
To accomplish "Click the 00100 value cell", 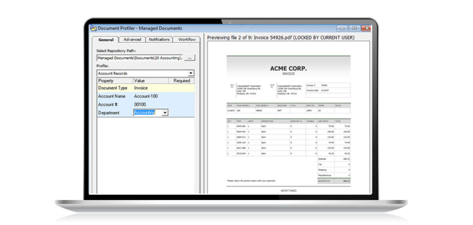I will point(140,105).
